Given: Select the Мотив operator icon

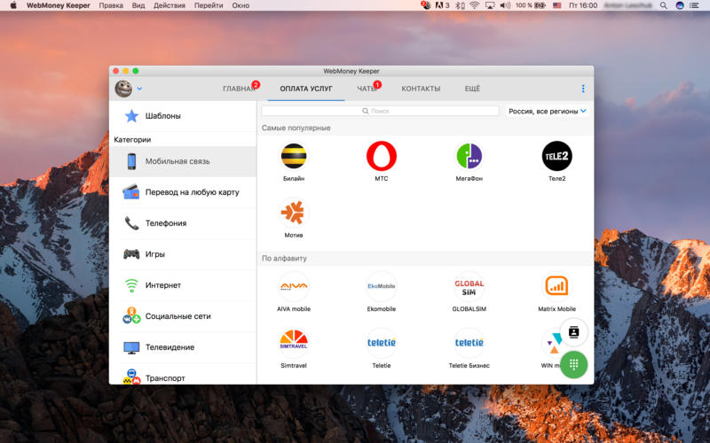Looking at the screenshot, I should (294, 213).
